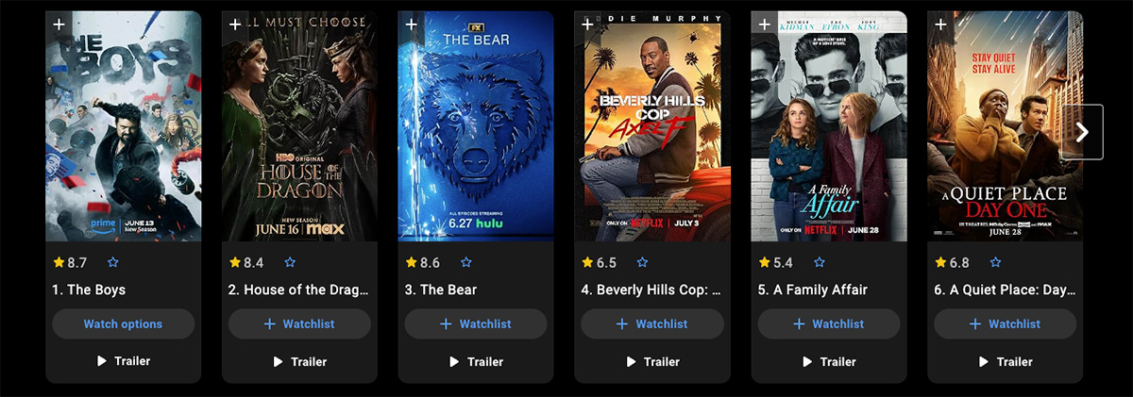
Task: Rate A Quiet Place: Day One star
Action: click(x=996, y=262)
